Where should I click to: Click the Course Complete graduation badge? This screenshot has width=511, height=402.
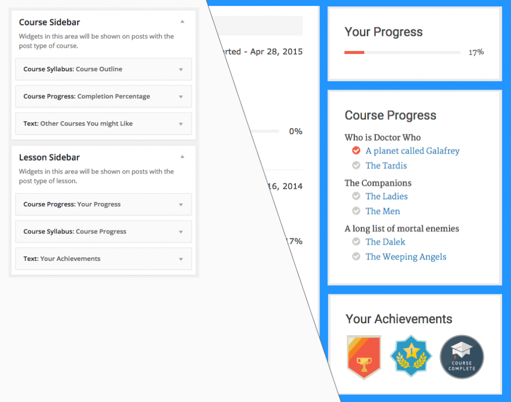(462, 357)
